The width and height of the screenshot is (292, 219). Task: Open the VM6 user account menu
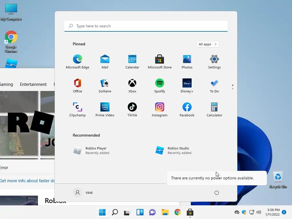pos(83,192)
